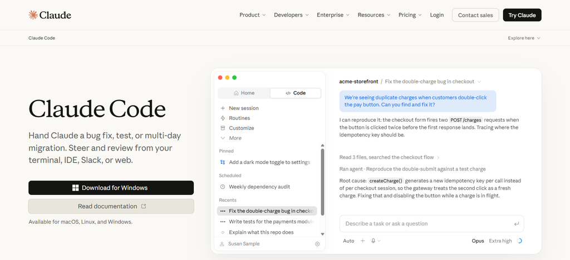Click the clock icon beside Weekly dependency audit
Image resolution: width=570 pixels, height=260 pixels.
[223, 187]
